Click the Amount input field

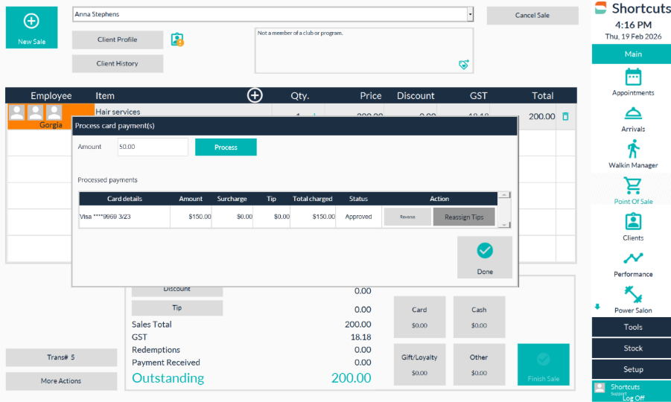click(153, 147)
